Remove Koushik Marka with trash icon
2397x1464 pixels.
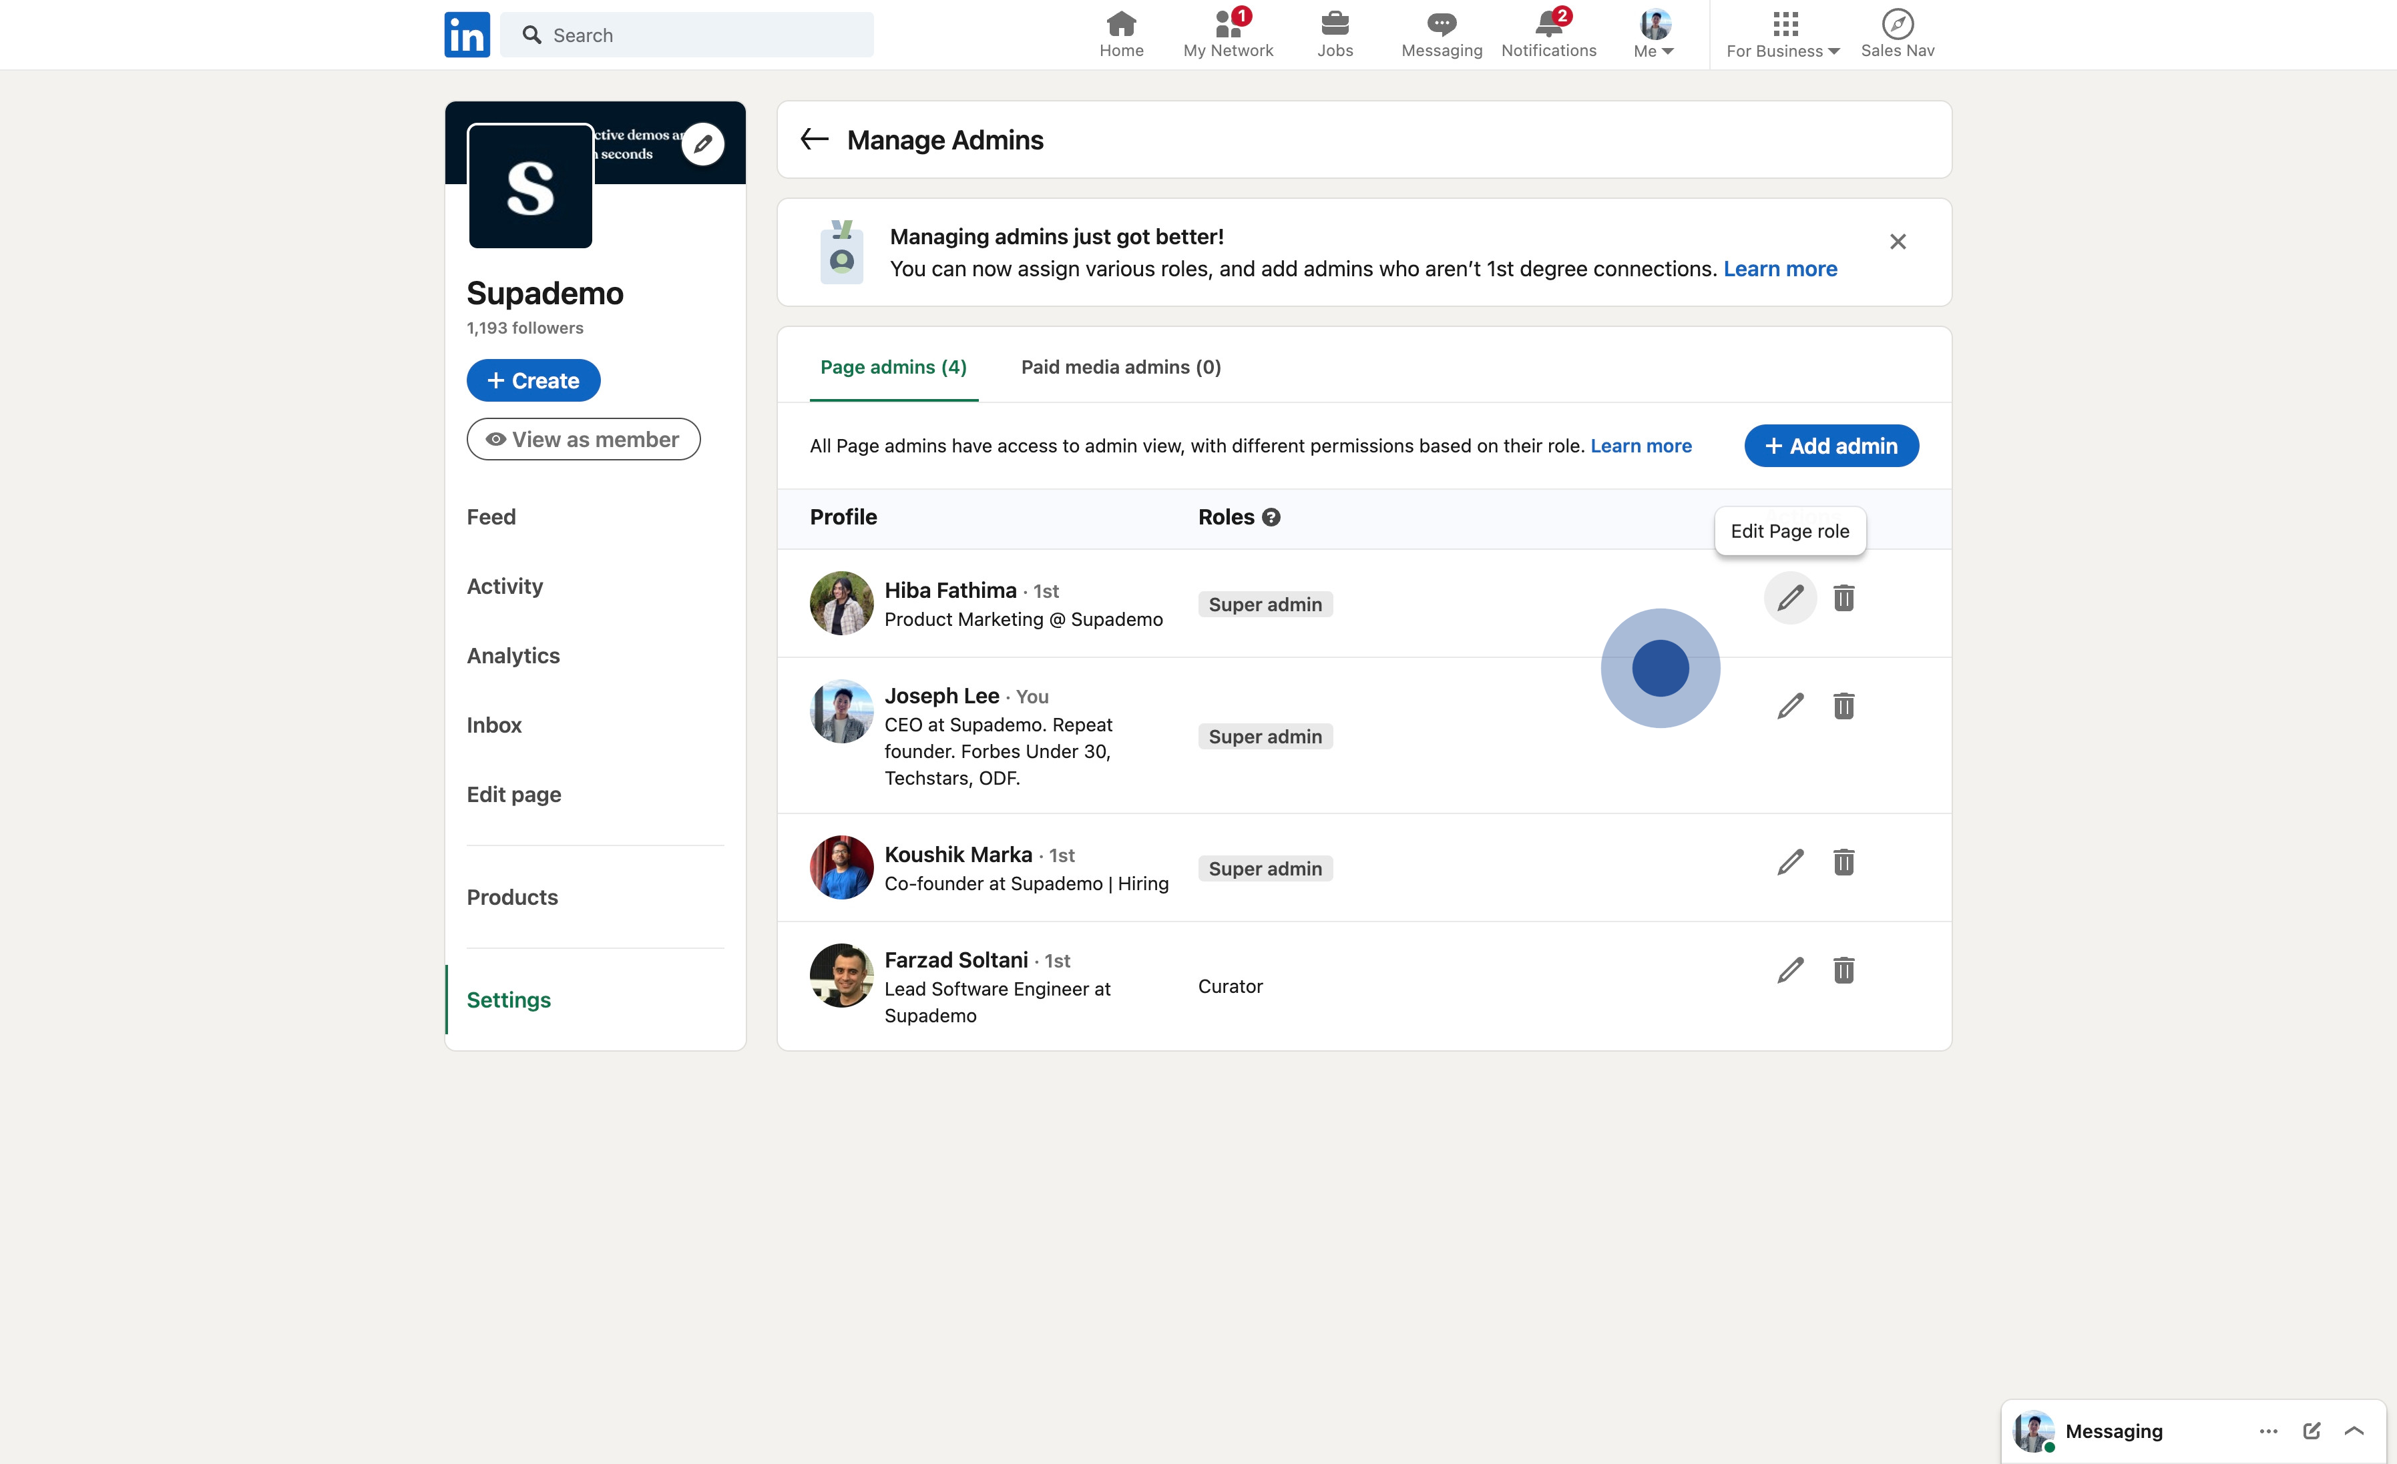(x=1843, y=862)
